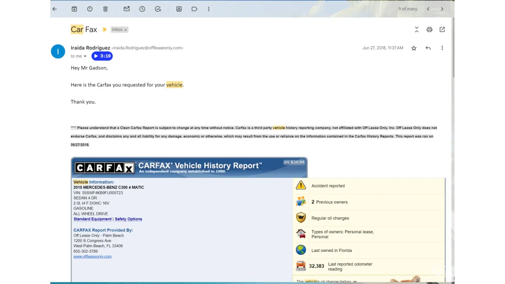Snooze this email with clock icon
The height and width of the screenshot is (284, 505).
tap(142, 9)
